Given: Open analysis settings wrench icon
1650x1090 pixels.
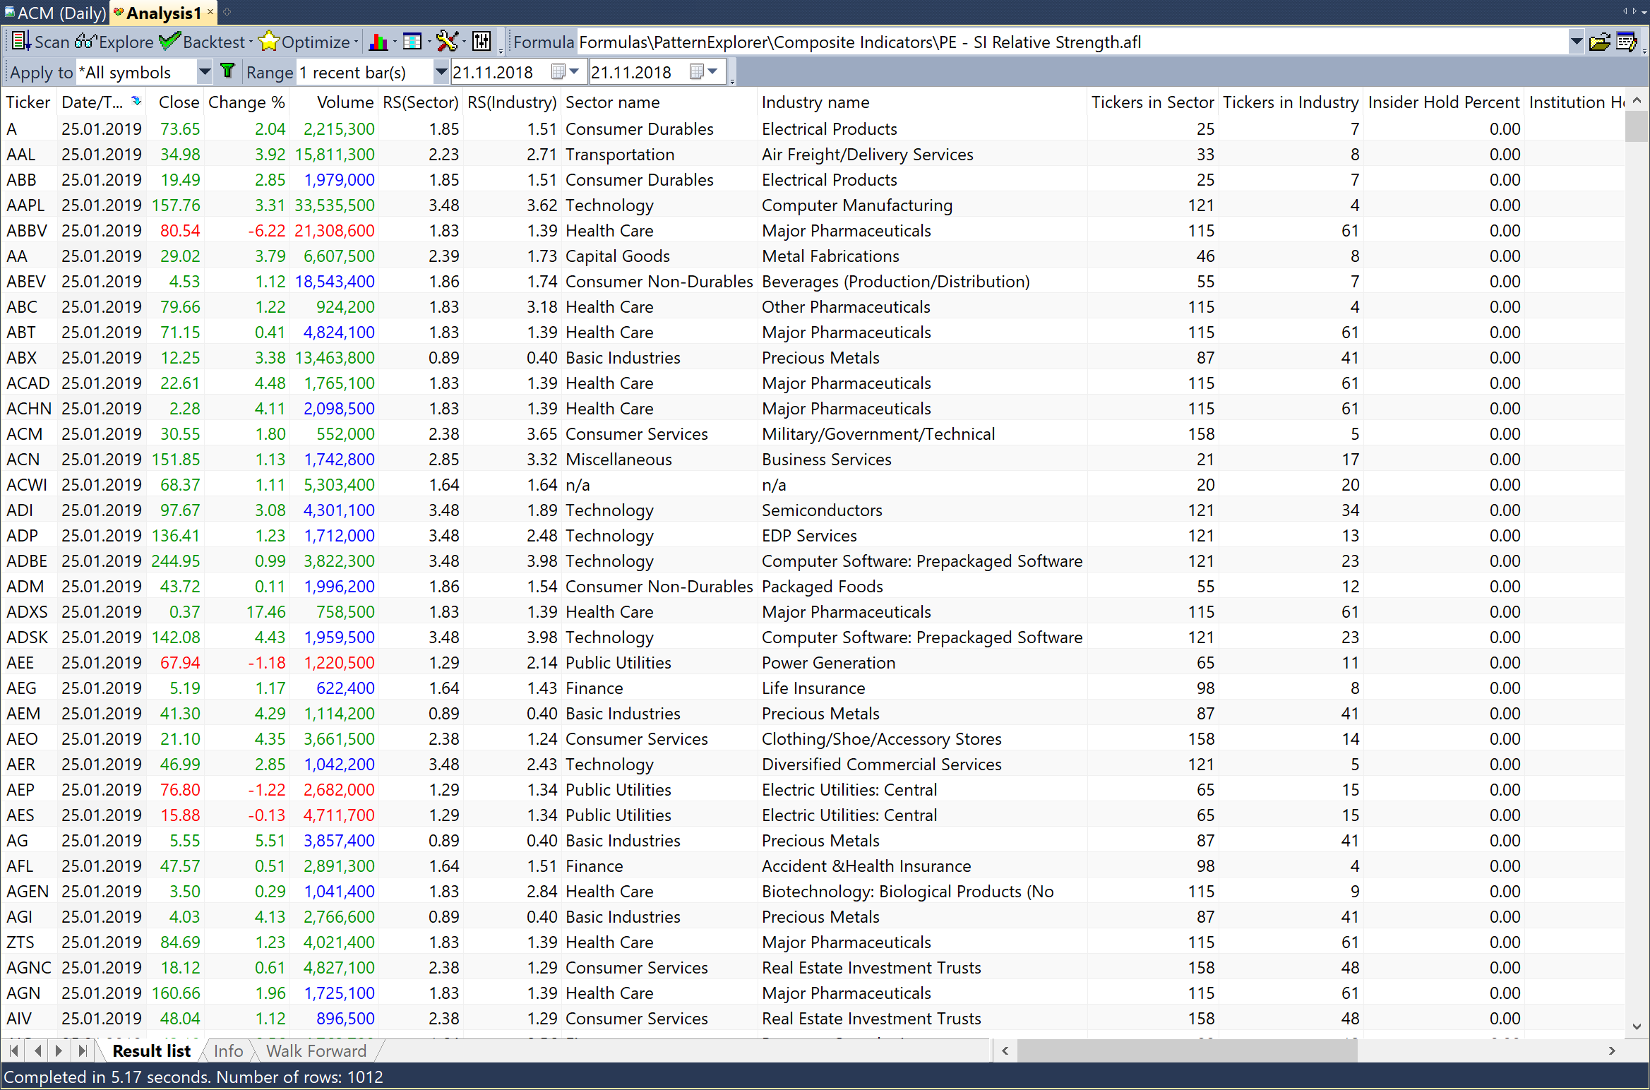Looking at the screenshot, I should click(x=446, y=42).
